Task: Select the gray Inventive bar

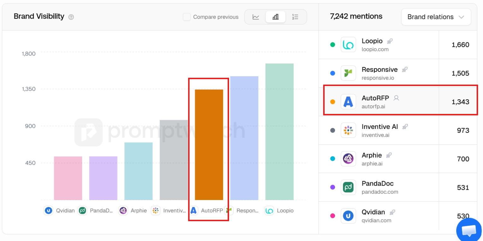Action: pyautogui.click(x=174, y=160)
